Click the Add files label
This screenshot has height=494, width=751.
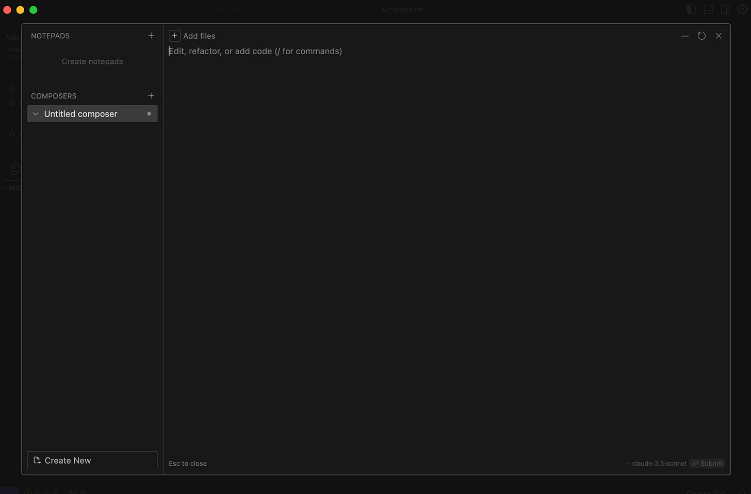(199, 36)
